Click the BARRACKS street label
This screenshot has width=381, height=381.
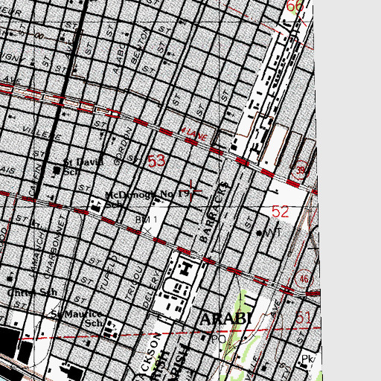(x=214, y=212)
